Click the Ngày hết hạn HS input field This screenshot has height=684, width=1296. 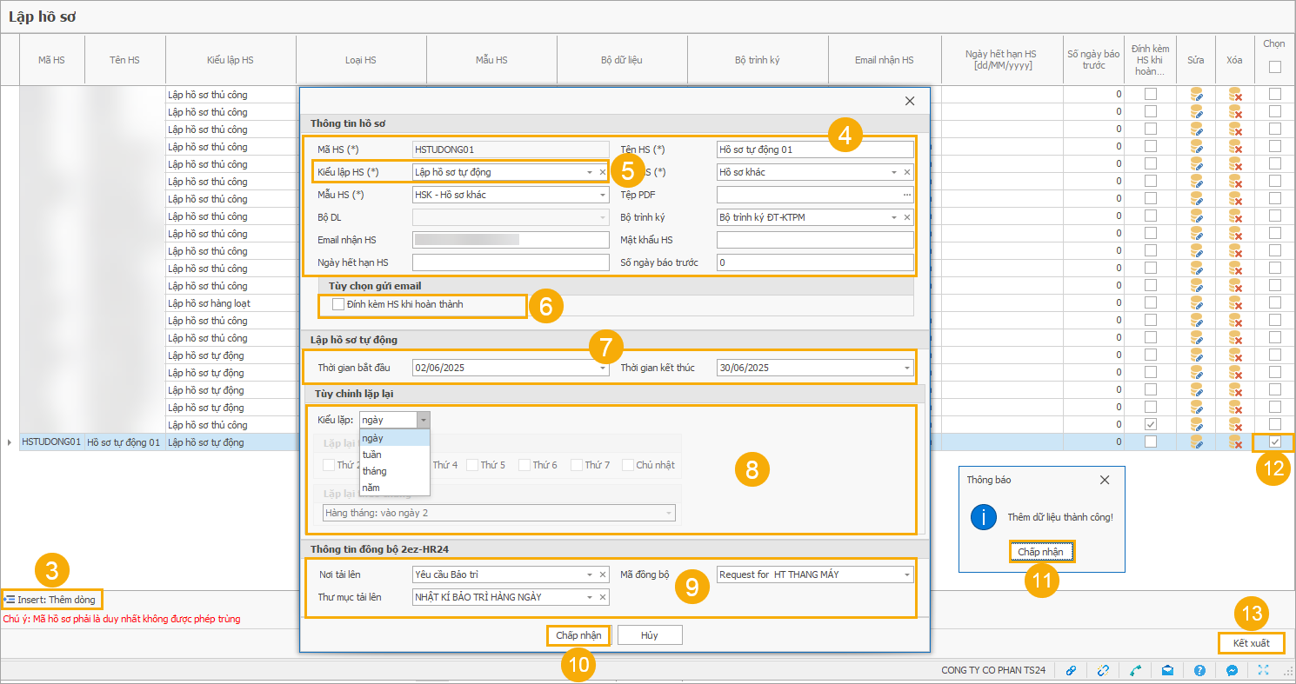(x=511, y=262)
